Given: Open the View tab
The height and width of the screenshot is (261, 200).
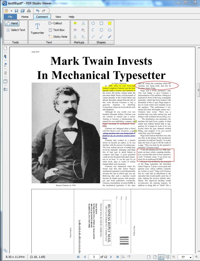Looking at the screenshot, I should (58, 17).
